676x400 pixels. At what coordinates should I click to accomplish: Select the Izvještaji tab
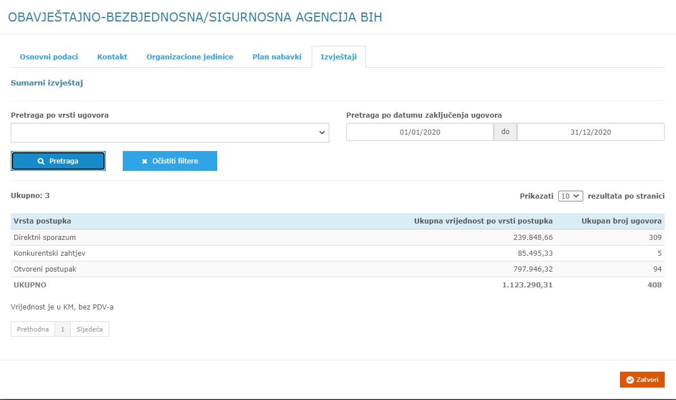pyautogui.click(x=338, y=57)
